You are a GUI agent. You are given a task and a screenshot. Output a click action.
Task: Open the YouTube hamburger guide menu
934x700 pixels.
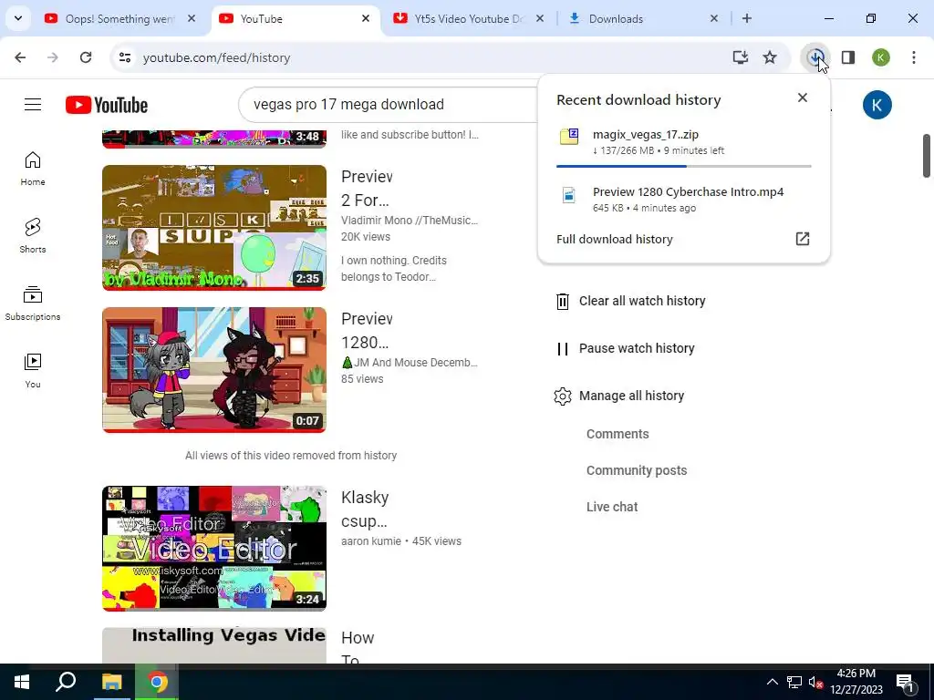[33, 105]
